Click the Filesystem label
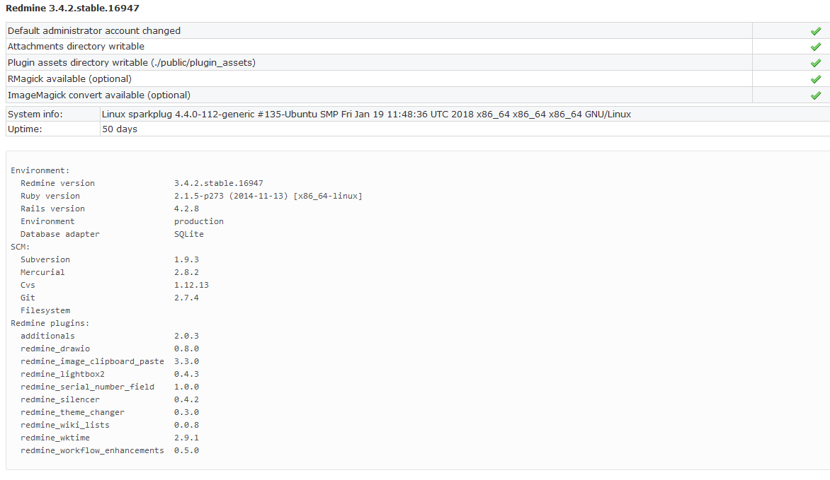 click(x=45, y=310)
